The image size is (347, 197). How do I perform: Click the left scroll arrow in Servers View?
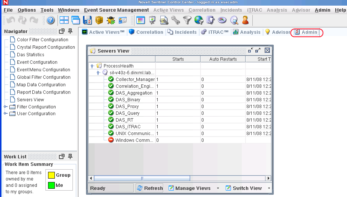click(91, 178)
